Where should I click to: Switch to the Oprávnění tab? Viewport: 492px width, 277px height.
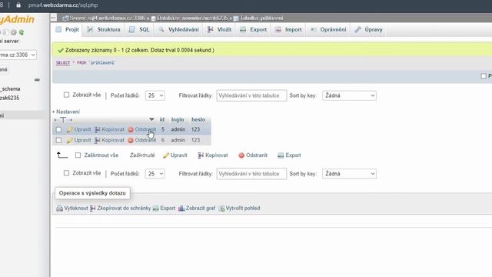[328, 29]
